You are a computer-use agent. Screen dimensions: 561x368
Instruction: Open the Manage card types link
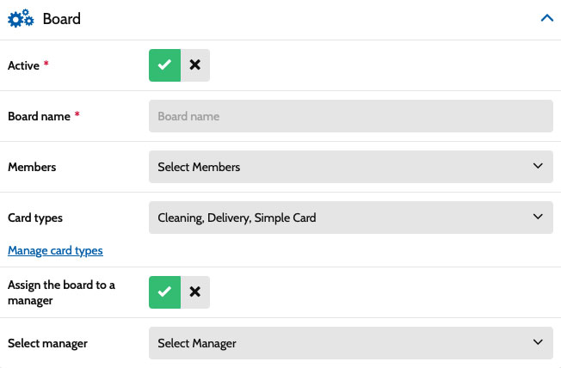[x=55, y=251]
